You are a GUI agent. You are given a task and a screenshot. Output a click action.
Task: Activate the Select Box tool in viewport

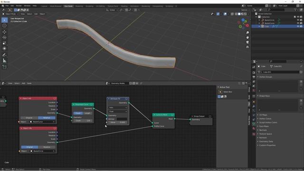click(x=4, y=20)
